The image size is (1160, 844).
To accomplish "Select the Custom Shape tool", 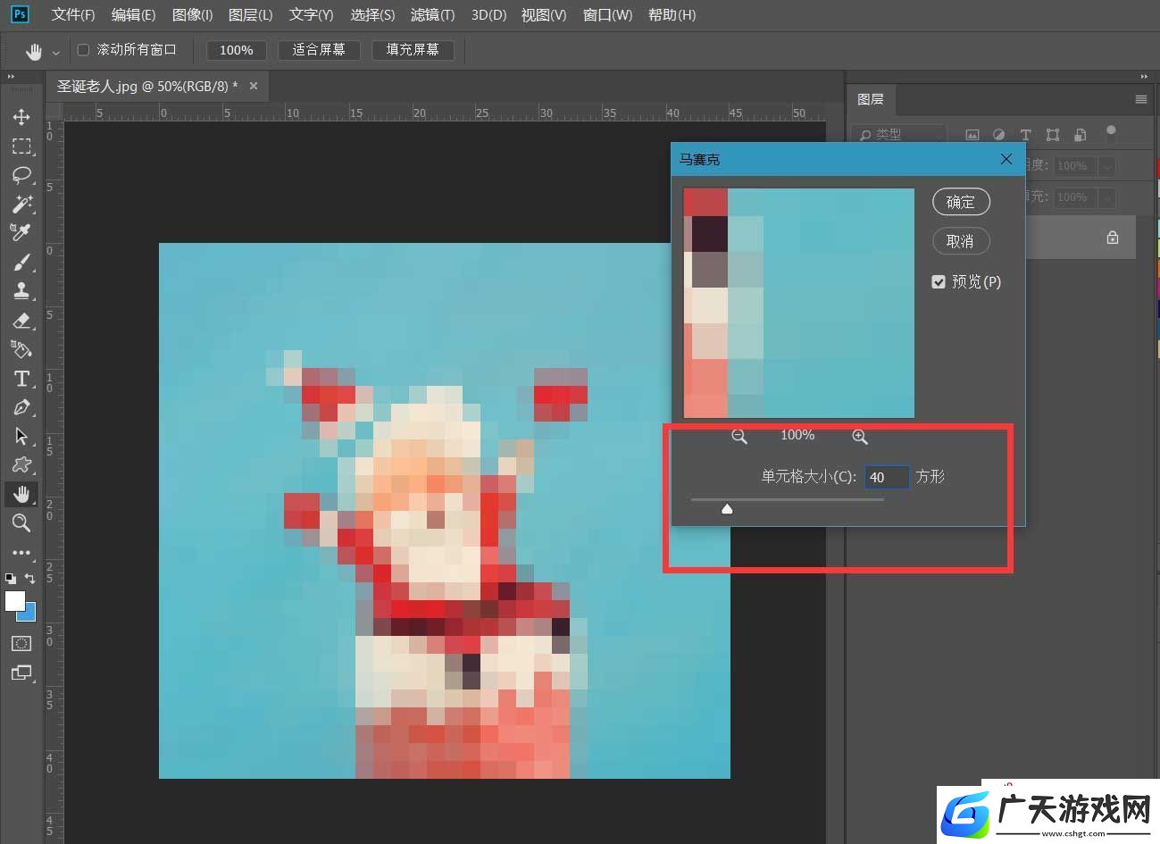I will [x=21, y=464].
